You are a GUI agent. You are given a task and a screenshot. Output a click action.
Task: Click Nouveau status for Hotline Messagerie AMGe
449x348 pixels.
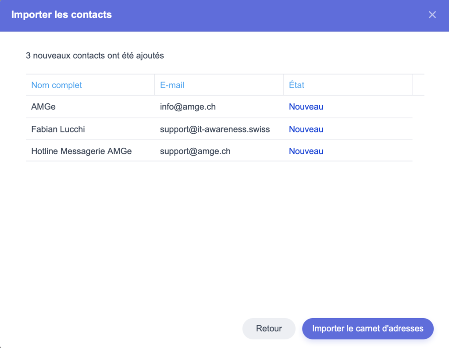(306, 151)
